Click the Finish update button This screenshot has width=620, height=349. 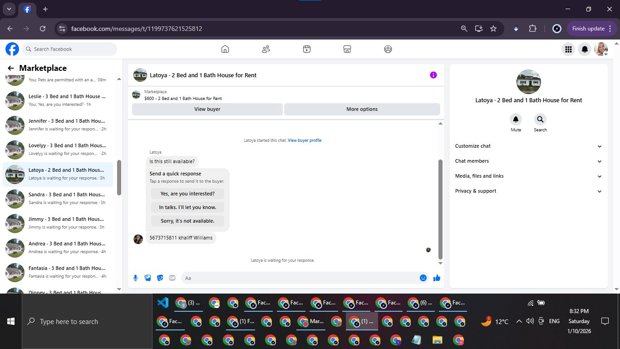(592, 29)
